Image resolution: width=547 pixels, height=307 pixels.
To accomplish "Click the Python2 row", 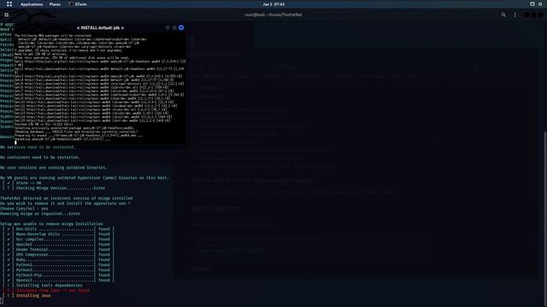I will (58, 265).
